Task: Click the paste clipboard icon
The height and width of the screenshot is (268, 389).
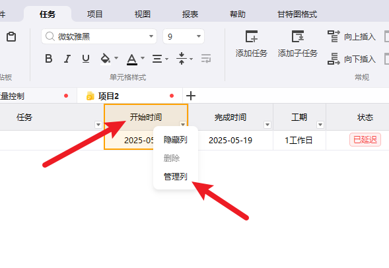Action: [11, 37]
